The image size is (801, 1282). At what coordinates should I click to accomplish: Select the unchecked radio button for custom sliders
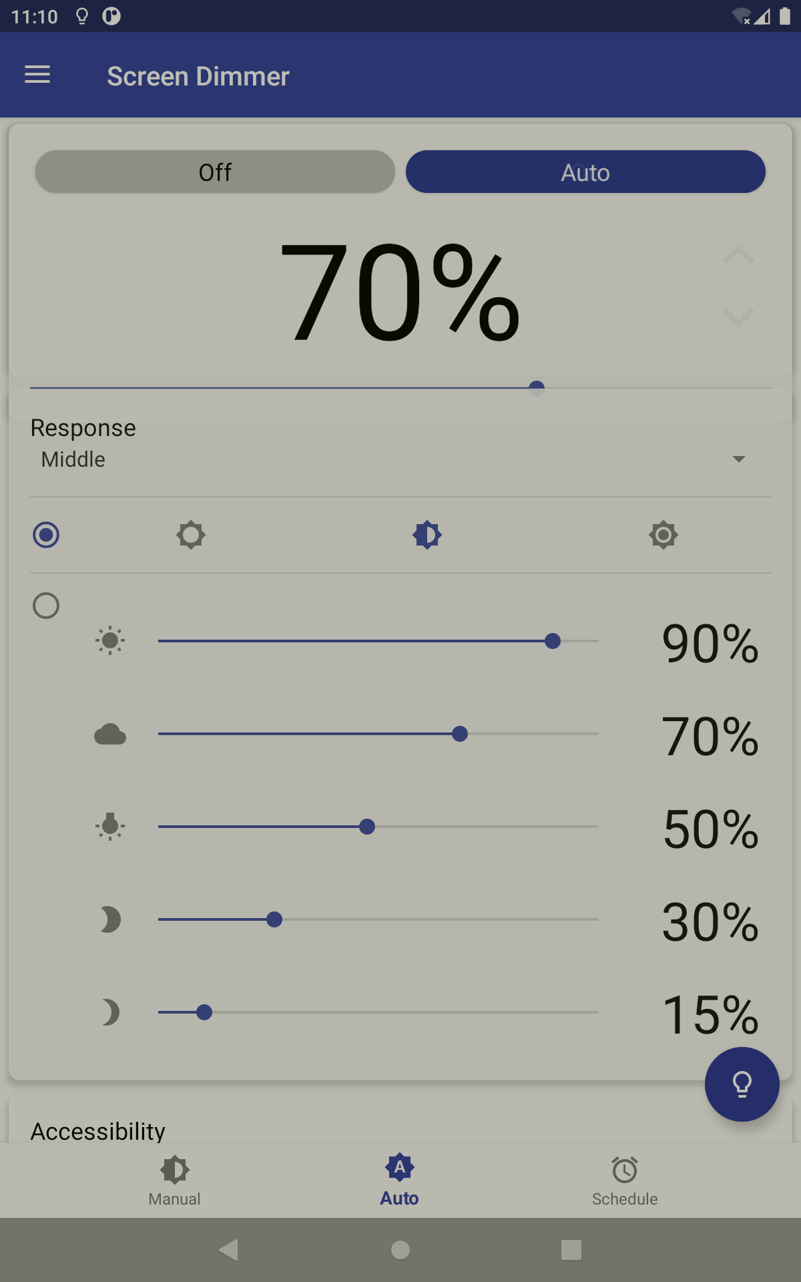(x=46, y=606)
